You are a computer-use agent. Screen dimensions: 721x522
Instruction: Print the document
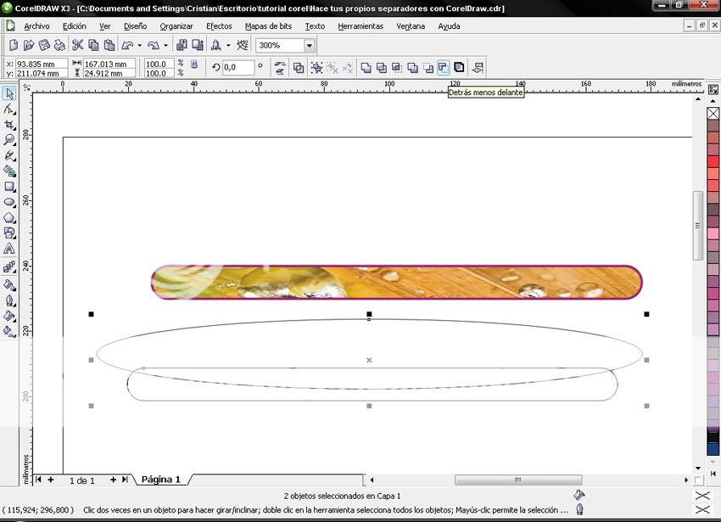(59, 45)
